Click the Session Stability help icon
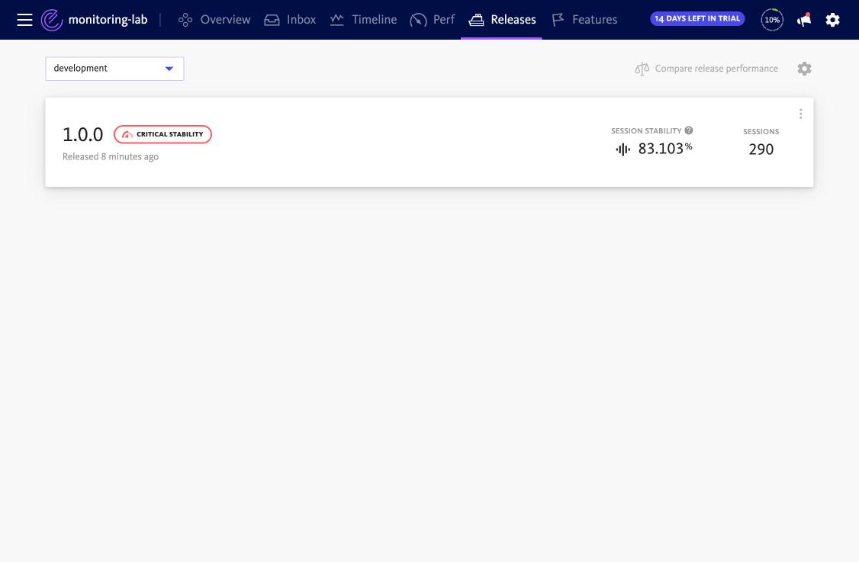This screenshot has height=562, width=859. click(x=689, y=130)
